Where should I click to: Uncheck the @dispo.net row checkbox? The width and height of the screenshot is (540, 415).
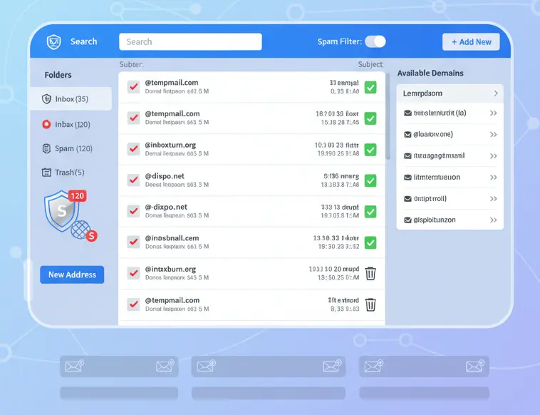tap(133, 180)
